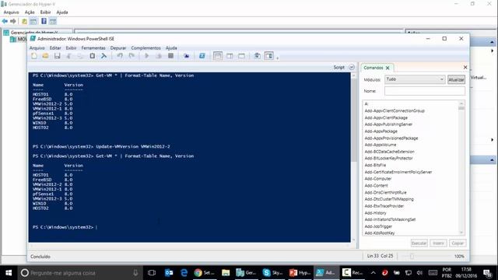
Task: Stop operation using the square icon
Action: [x=171, y=56]
